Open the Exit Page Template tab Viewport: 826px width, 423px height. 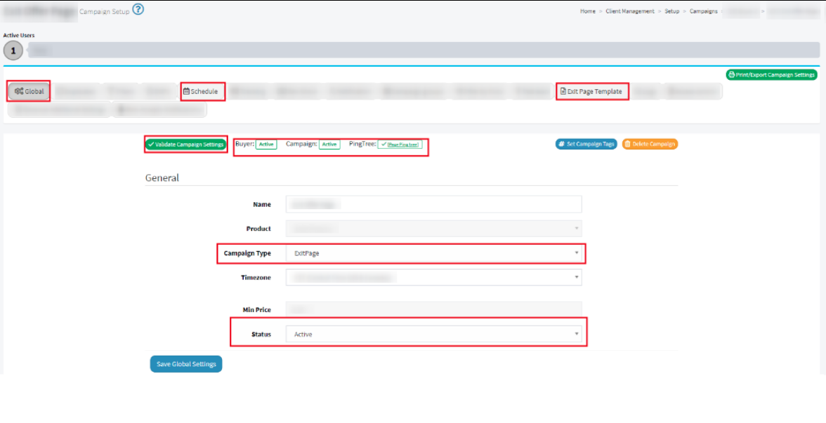tap(591, 91)
